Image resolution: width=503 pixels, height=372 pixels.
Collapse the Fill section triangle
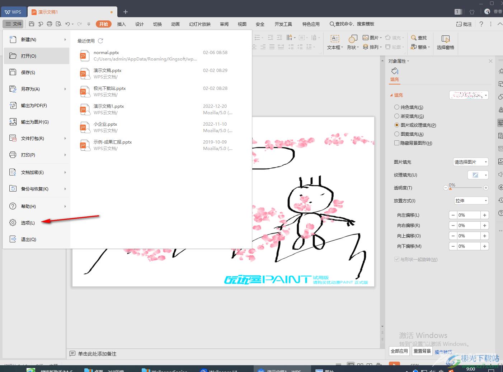(391, 95)
